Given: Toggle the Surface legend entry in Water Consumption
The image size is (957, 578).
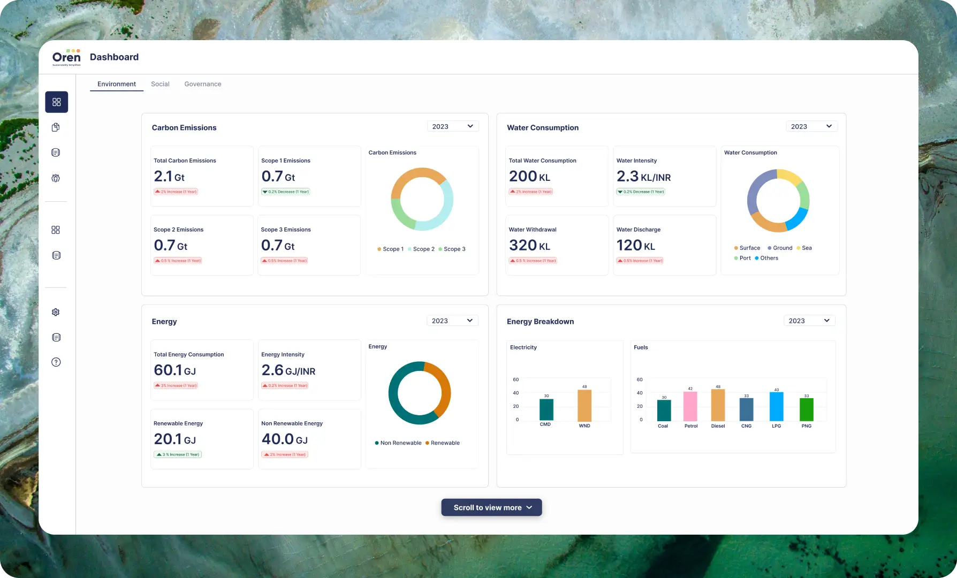Looking at the screenshot, I should coord(746,248).
